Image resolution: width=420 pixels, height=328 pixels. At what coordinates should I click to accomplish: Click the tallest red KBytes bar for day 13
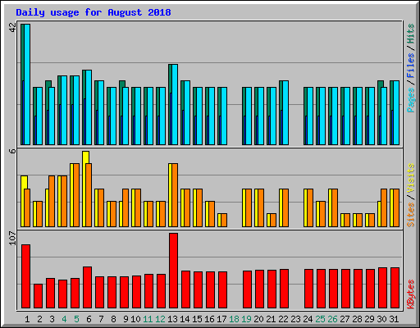click(173, 271)
